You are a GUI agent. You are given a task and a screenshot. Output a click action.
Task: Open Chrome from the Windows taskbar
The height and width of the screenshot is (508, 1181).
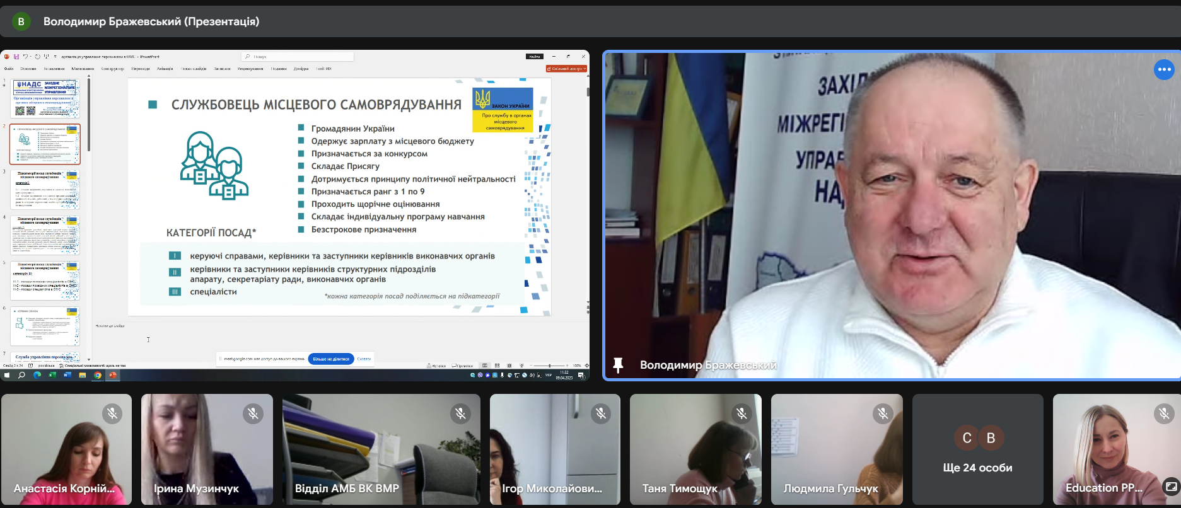click(98, 375)
